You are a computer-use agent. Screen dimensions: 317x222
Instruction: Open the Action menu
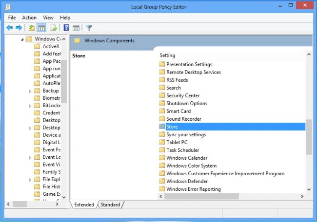(x=29, y=18)
